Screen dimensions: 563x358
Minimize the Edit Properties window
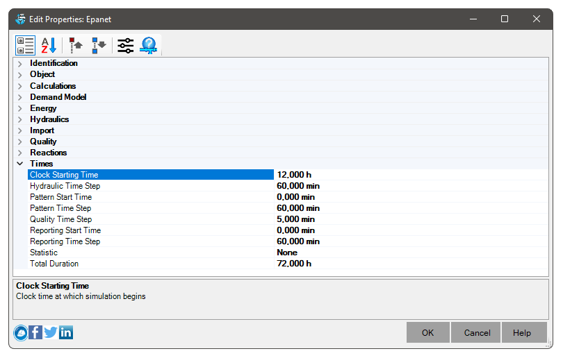pos(473,19)
